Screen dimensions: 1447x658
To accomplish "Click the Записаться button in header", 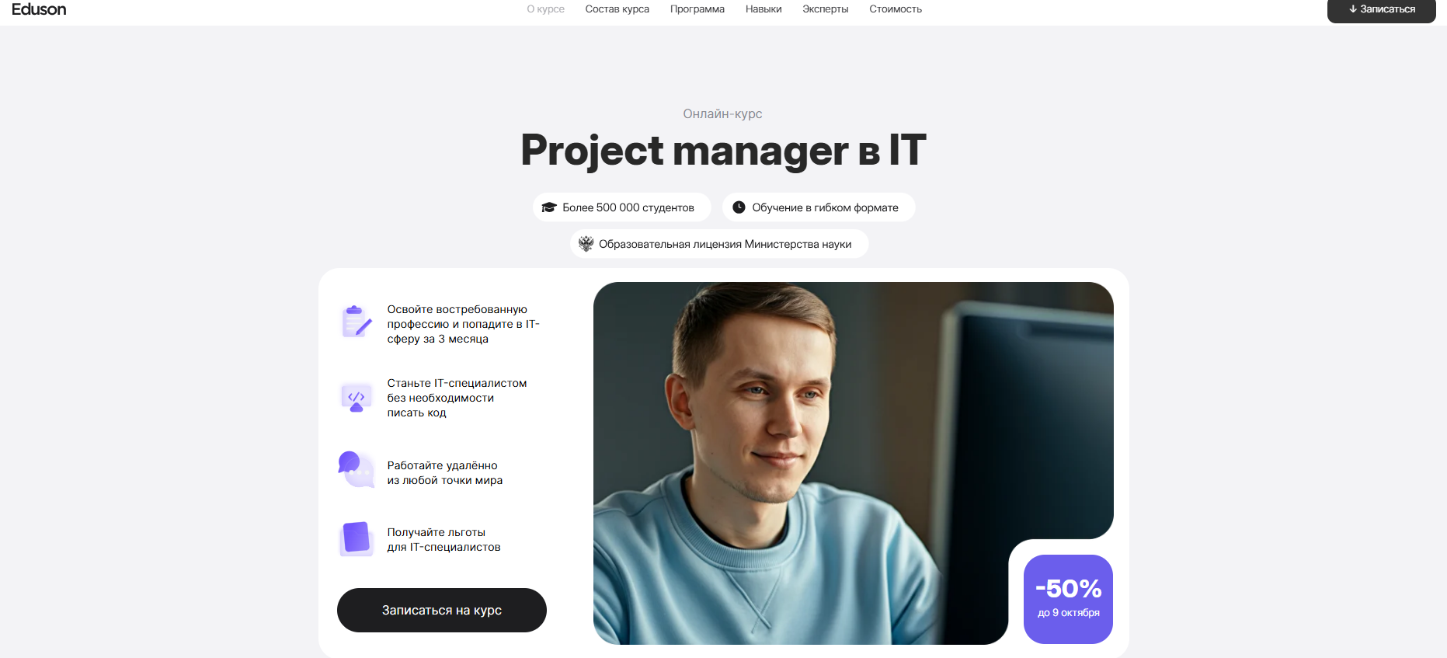I will coord(1382,10).
